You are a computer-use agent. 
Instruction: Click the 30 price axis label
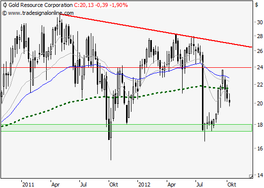point(260,22)
